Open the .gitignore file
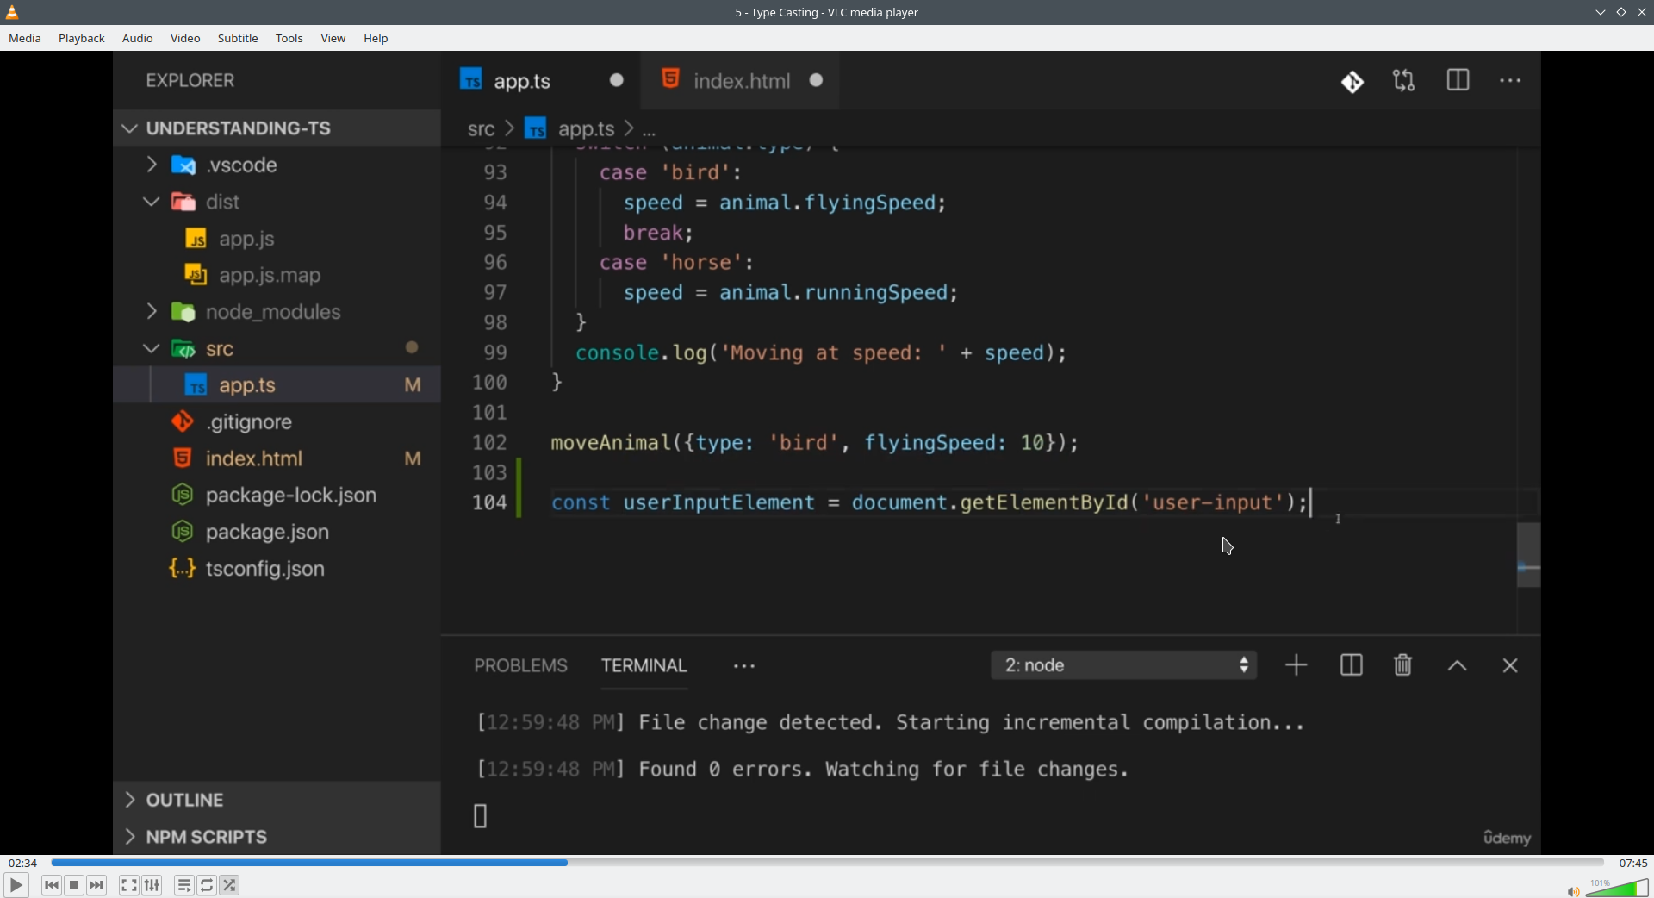 (277, 421)
